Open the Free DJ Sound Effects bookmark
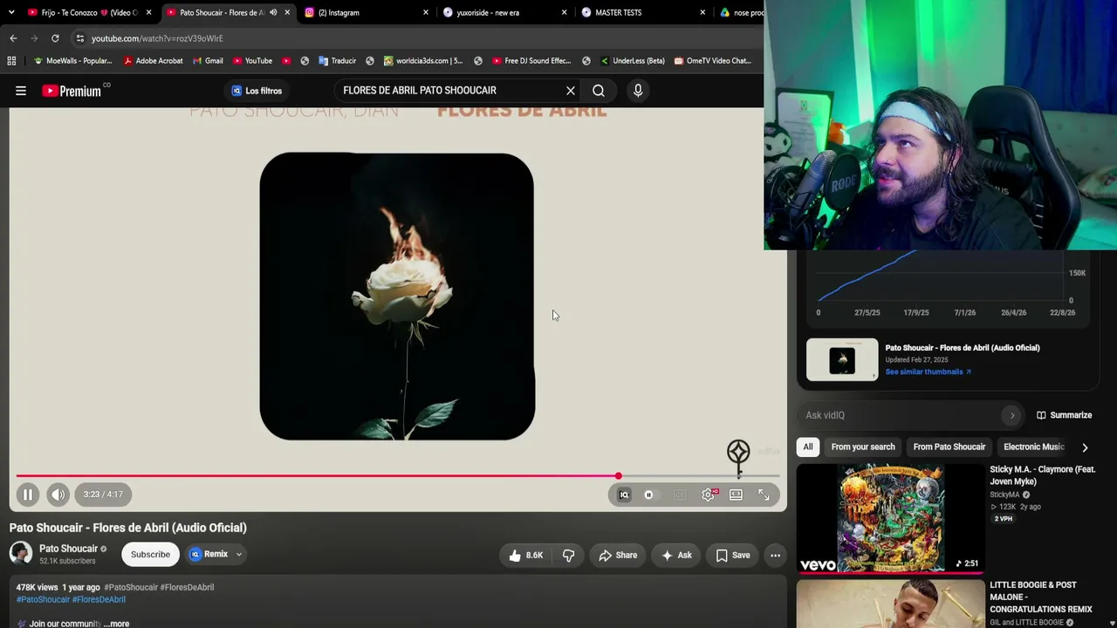Image resolution: width=1117 pixels, height=628 pixels. (531, 61)
